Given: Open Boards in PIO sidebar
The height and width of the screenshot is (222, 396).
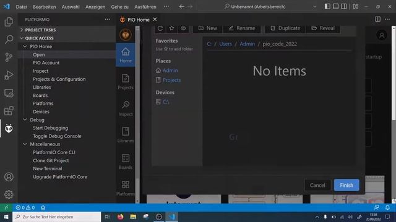Looking at the screenshot, I should (126, 162).
